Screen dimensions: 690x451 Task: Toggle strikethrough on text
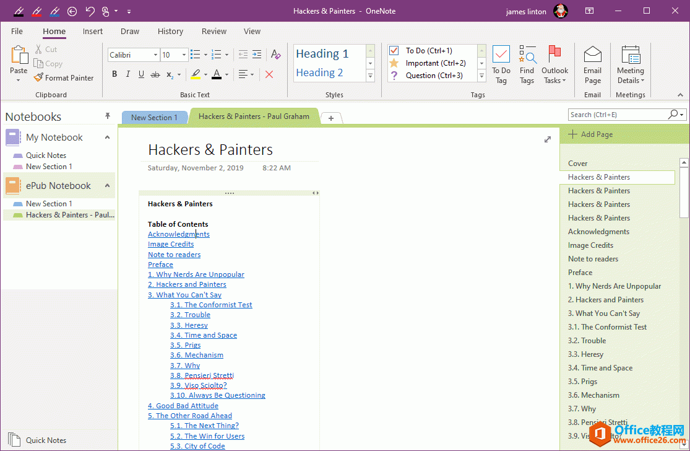click(155, 74)
